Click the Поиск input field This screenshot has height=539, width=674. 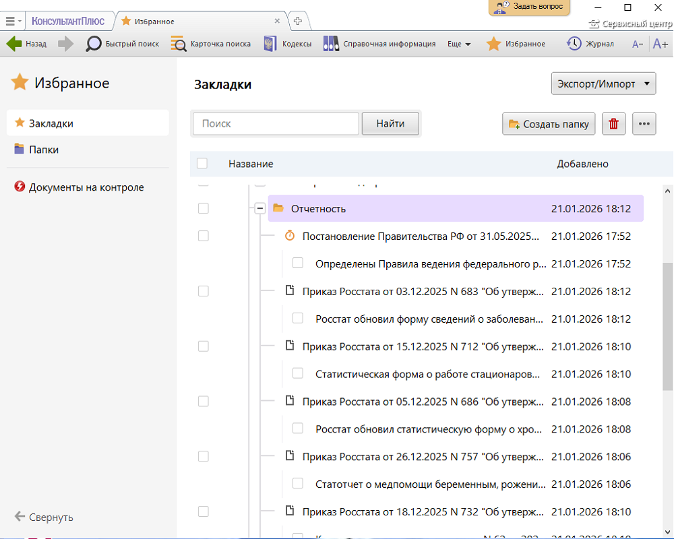(276, 124)
